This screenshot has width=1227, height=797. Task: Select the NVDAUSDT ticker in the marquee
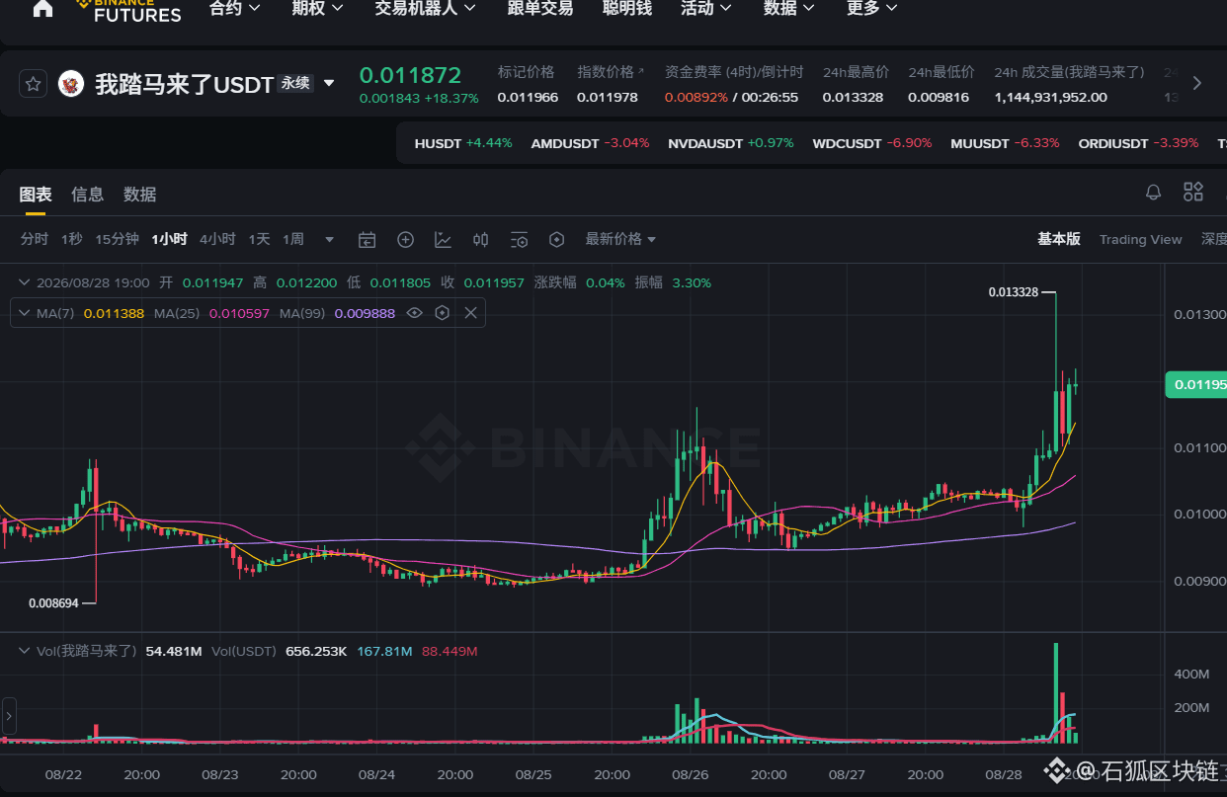pyautogui.click(x=730, y=143)
